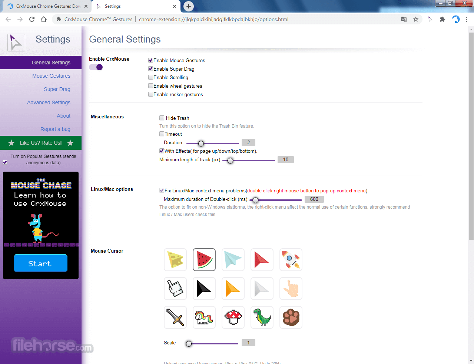Select the cheese mouse cursor
This screenshot has height=364, width=474.
click(x=175, y=260)
